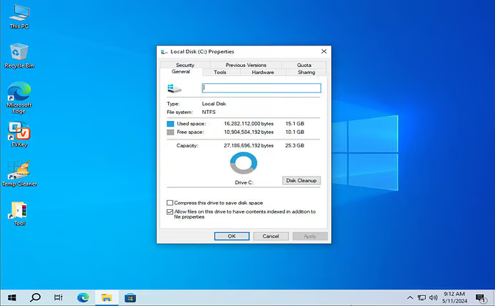Launch Temp Cleaner desktop shortcut
Image resolution: width=495 pixels, height=306 pixels.
pos(19,173)
